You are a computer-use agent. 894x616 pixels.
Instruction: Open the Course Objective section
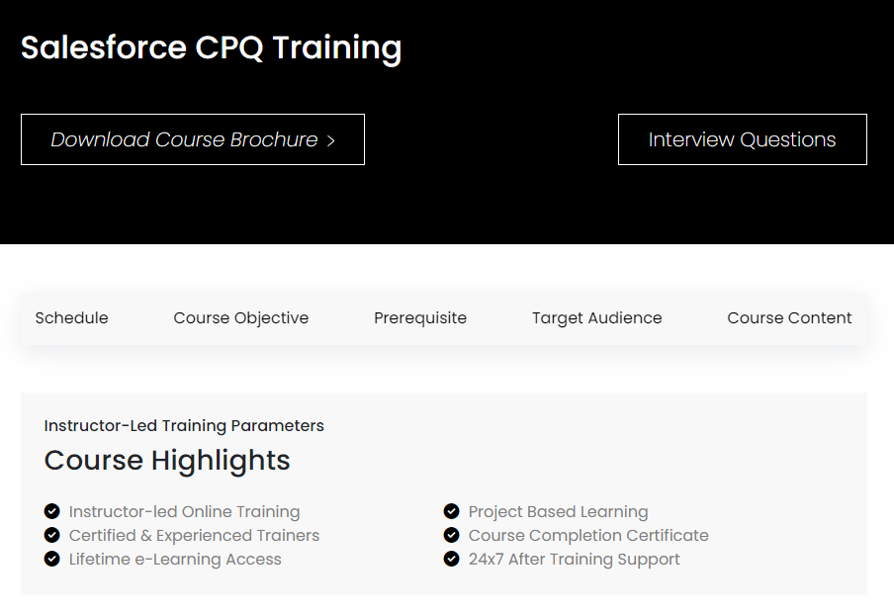pos(240,317)
